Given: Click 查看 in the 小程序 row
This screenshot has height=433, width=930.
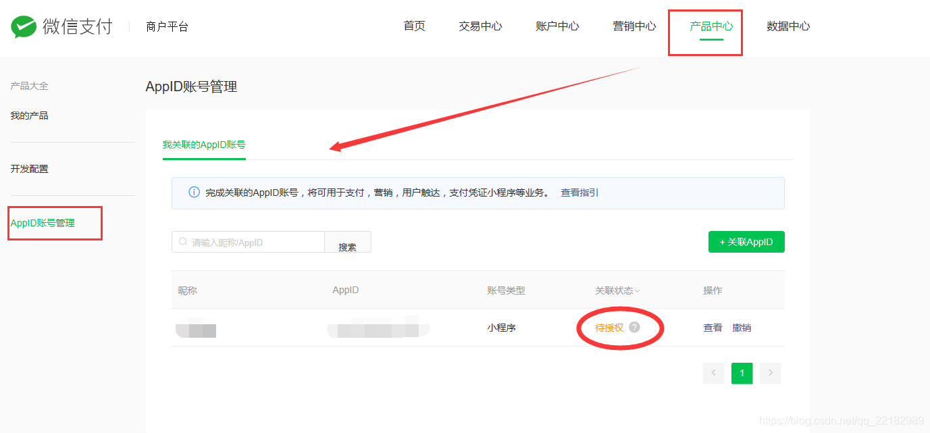Looking at the screenshot, I should [713, 328].
